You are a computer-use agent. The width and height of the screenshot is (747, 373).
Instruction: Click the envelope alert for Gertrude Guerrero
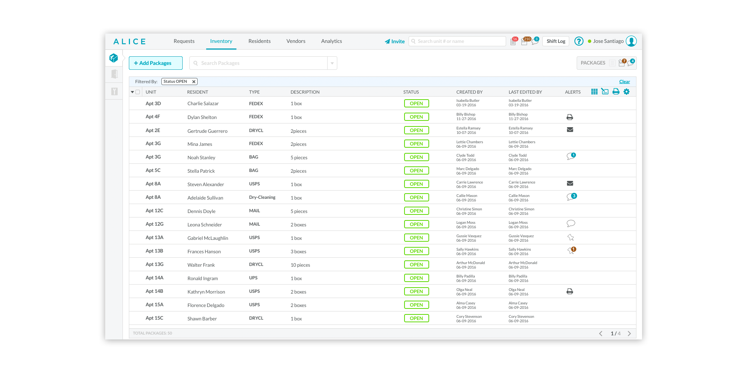[x=570, y=130]
